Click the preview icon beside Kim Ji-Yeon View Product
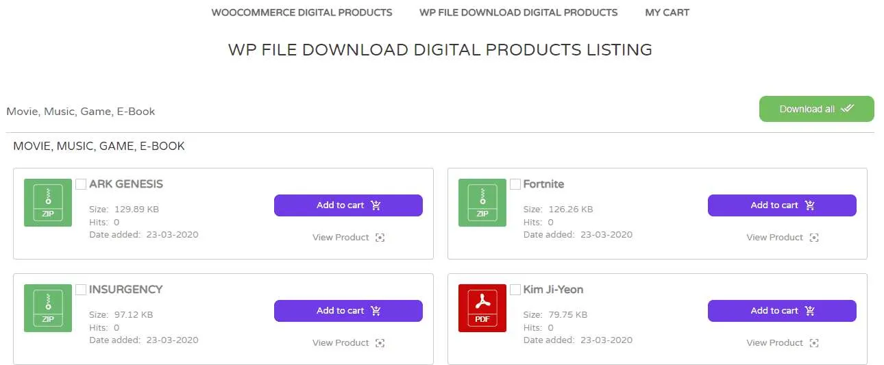Viewport: 884px width, 365px height. pyautogui.click(x=813, y=343)
